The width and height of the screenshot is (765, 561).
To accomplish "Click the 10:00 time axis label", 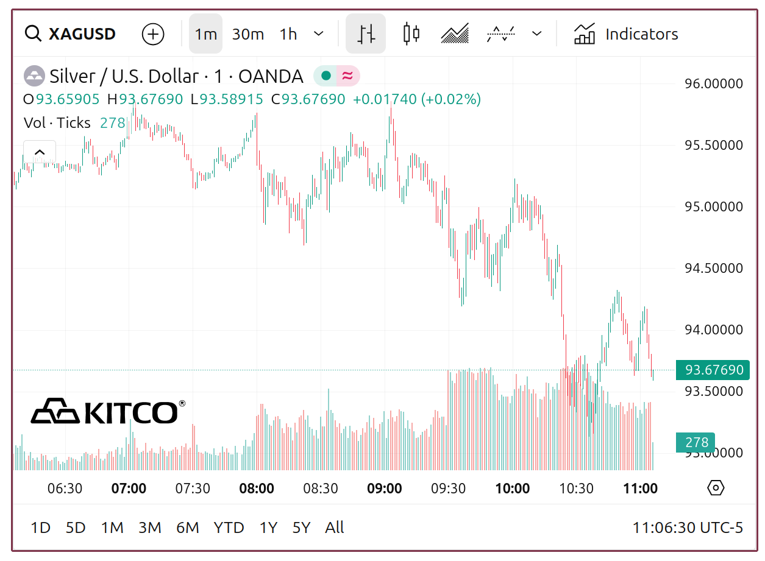I will [x=513, y=489].
